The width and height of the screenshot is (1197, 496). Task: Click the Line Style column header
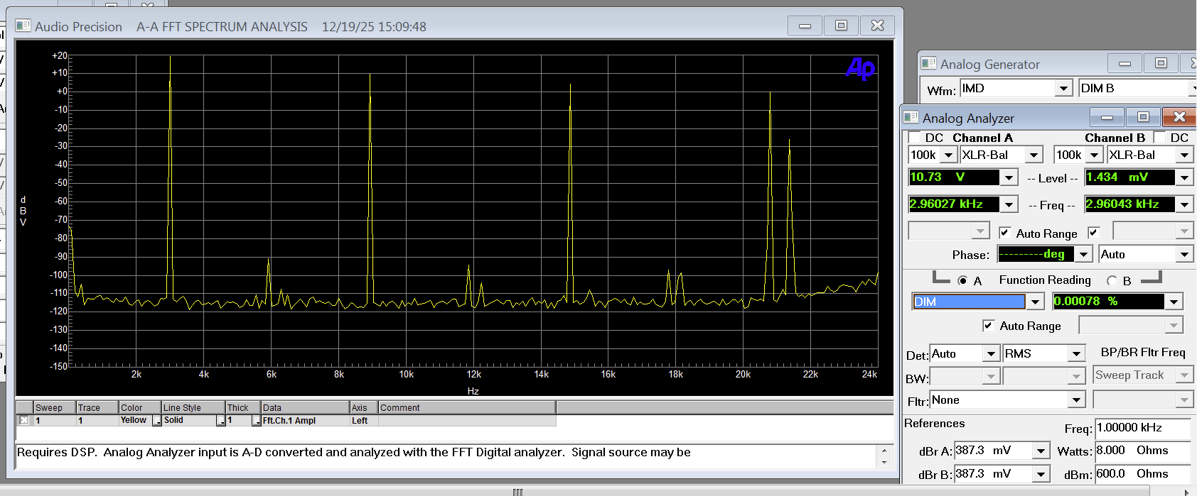point(193,407)
